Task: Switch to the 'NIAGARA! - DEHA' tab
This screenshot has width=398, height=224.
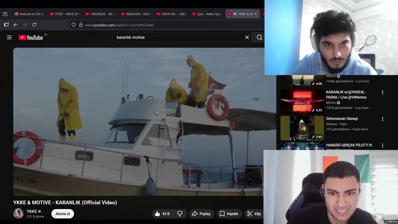Action: tap(136, 14)
